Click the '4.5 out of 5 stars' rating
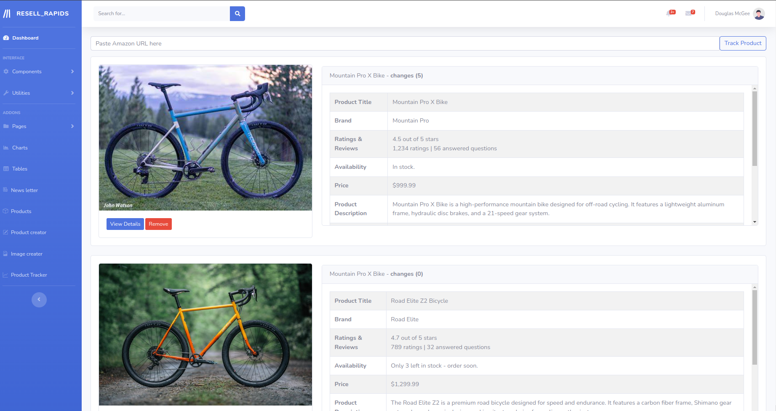The height and width of the screenshot is (411, 776). 416,139
